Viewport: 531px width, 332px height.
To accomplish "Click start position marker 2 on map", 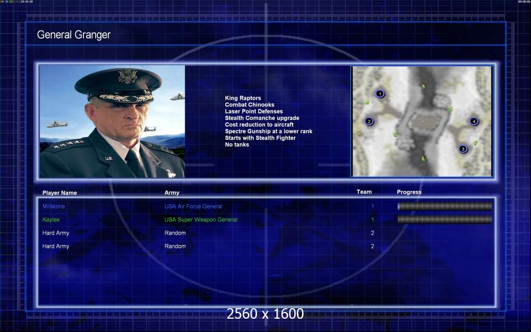I will (369, 121).
